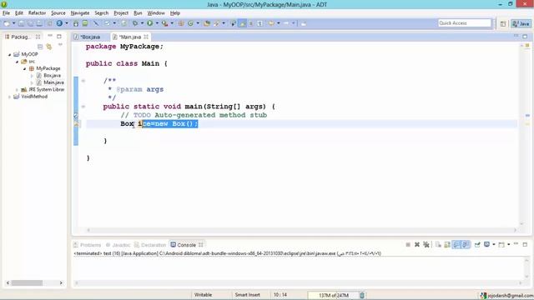Screen dimensions: 534x300
Task: Click the New Java Class icon
Action: (191, 23)
